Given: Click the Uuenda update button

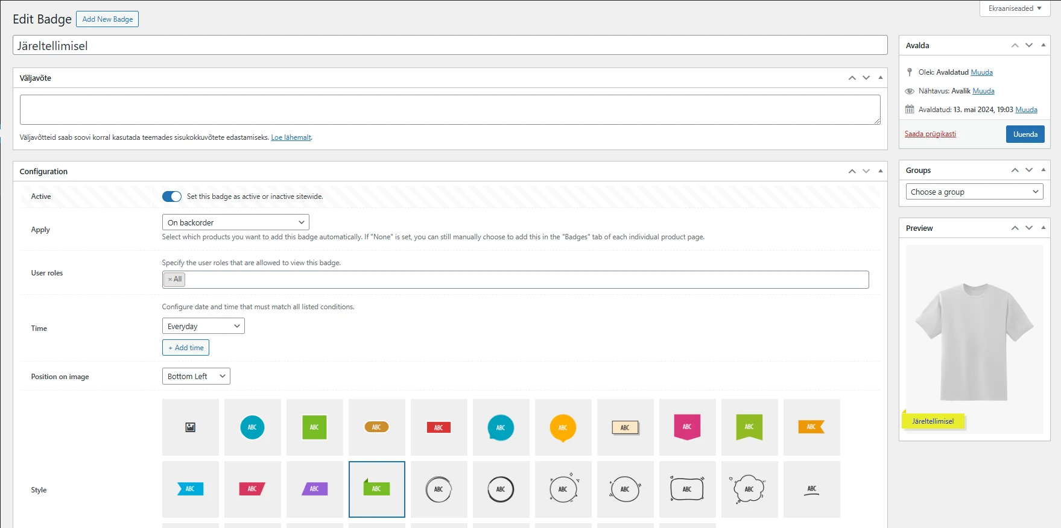Looking at the screenshot, I should pos(1025,134).
